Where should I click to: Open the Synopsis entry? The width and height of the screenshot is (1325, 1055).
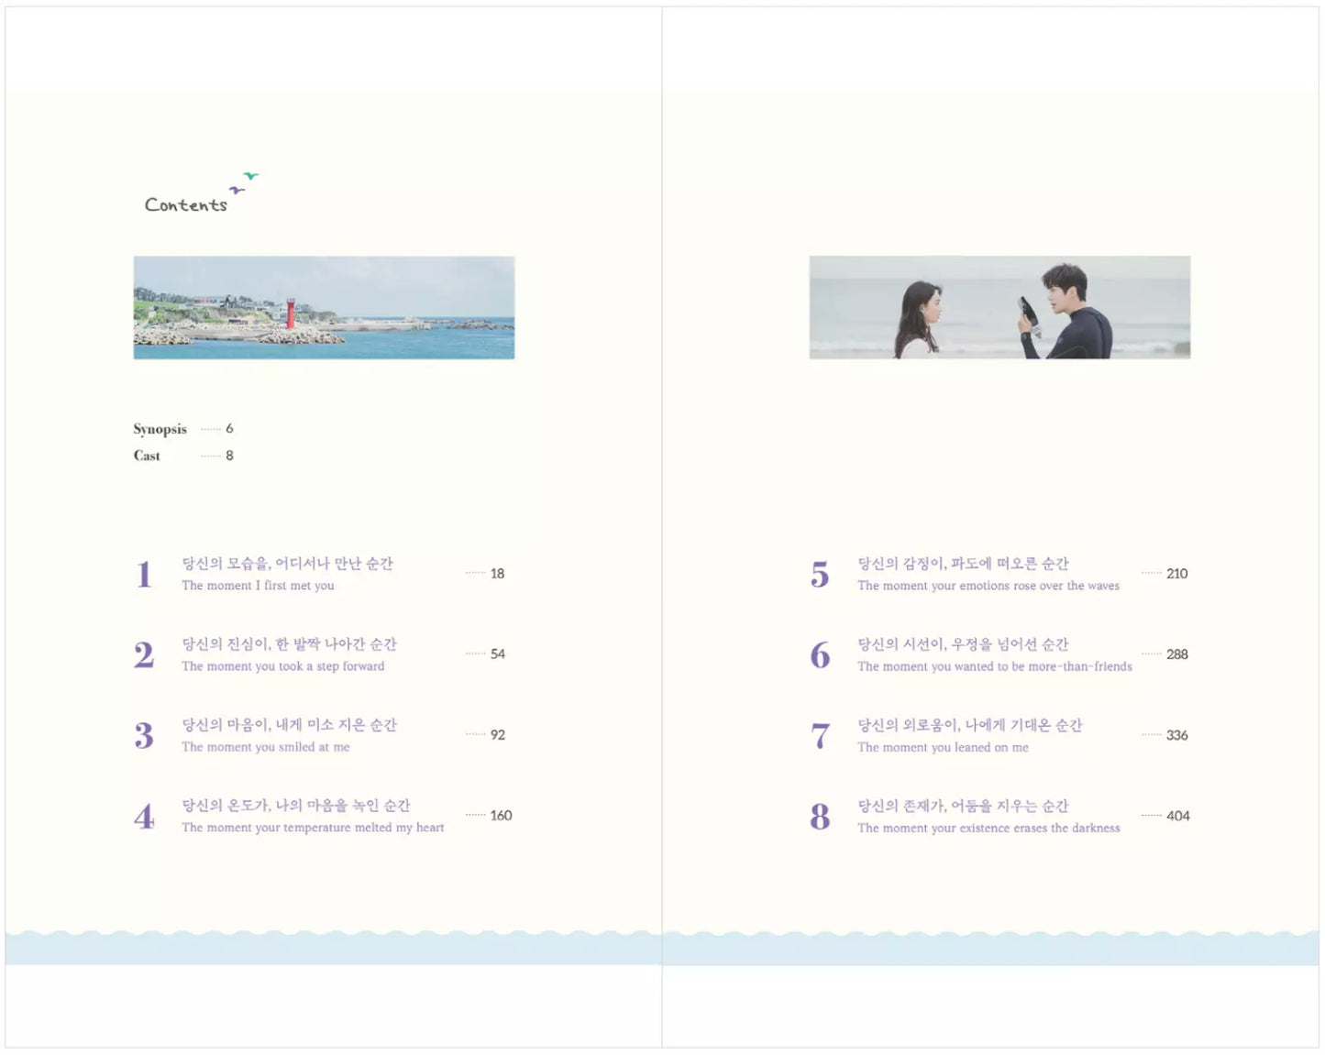pyautogui.click(x=160, y=429)
